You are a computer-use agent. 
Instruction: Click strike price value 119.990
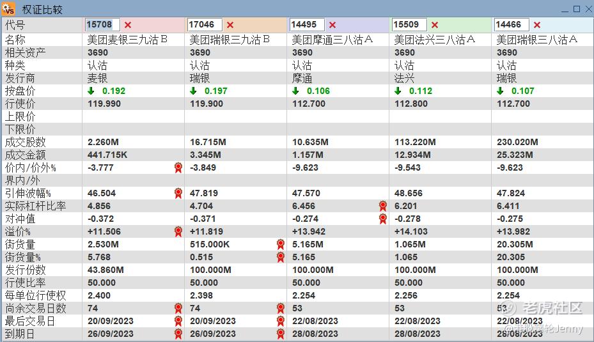pyautogui.click(x=104, y=104)
